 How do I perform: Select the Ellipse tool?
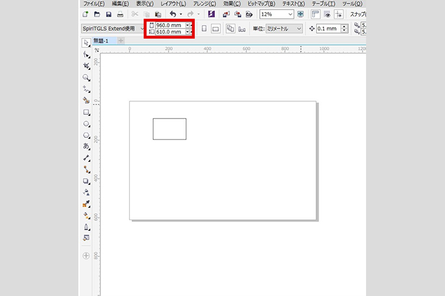tap(86, 124)
